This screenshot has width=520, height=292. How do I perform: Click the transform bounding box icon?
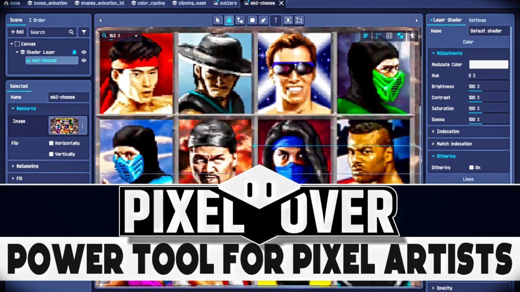[299, 20]
